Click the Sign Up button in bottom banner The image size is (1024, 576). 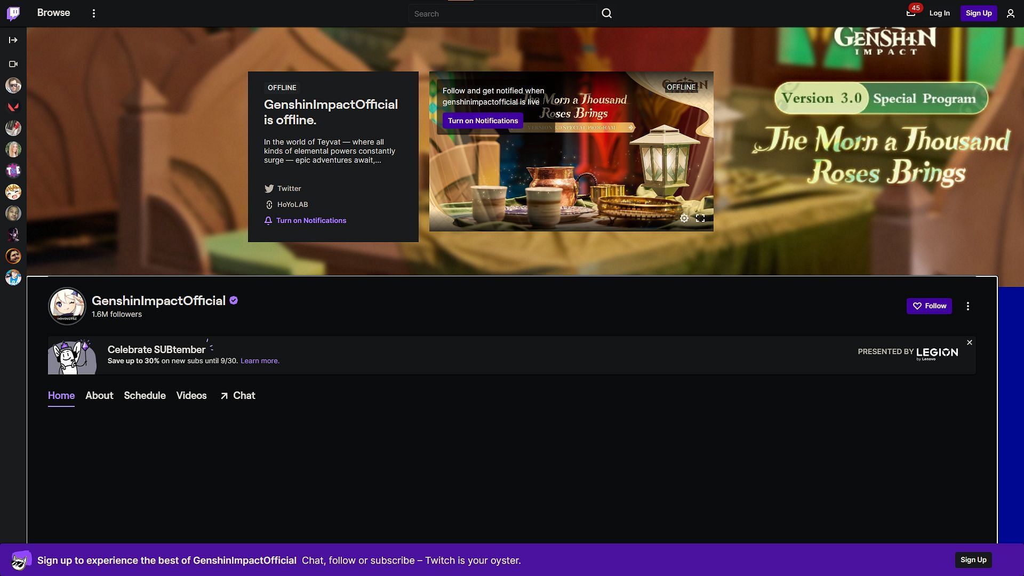pyautogui.click(x=973, y=561)
